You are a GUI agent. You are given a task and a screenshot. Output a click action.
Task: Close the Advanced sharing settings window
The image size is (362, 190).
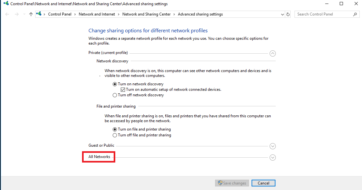click(356, 4)
